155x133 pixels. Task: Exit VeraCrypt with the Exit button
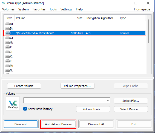[134, 124]
